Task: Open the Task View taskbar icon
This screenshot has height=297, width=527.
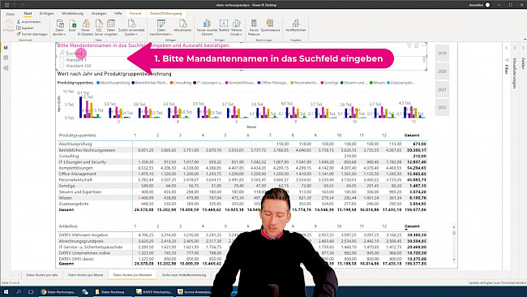Action: pos(31,291)
